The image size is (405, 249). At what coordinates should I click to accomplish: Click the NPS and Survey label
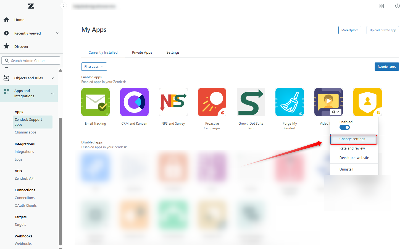click(x=173, y=124)
